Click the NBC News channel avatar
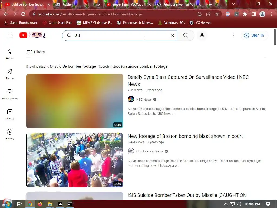This screenshot has width=277, height=208. click(131, 99)
